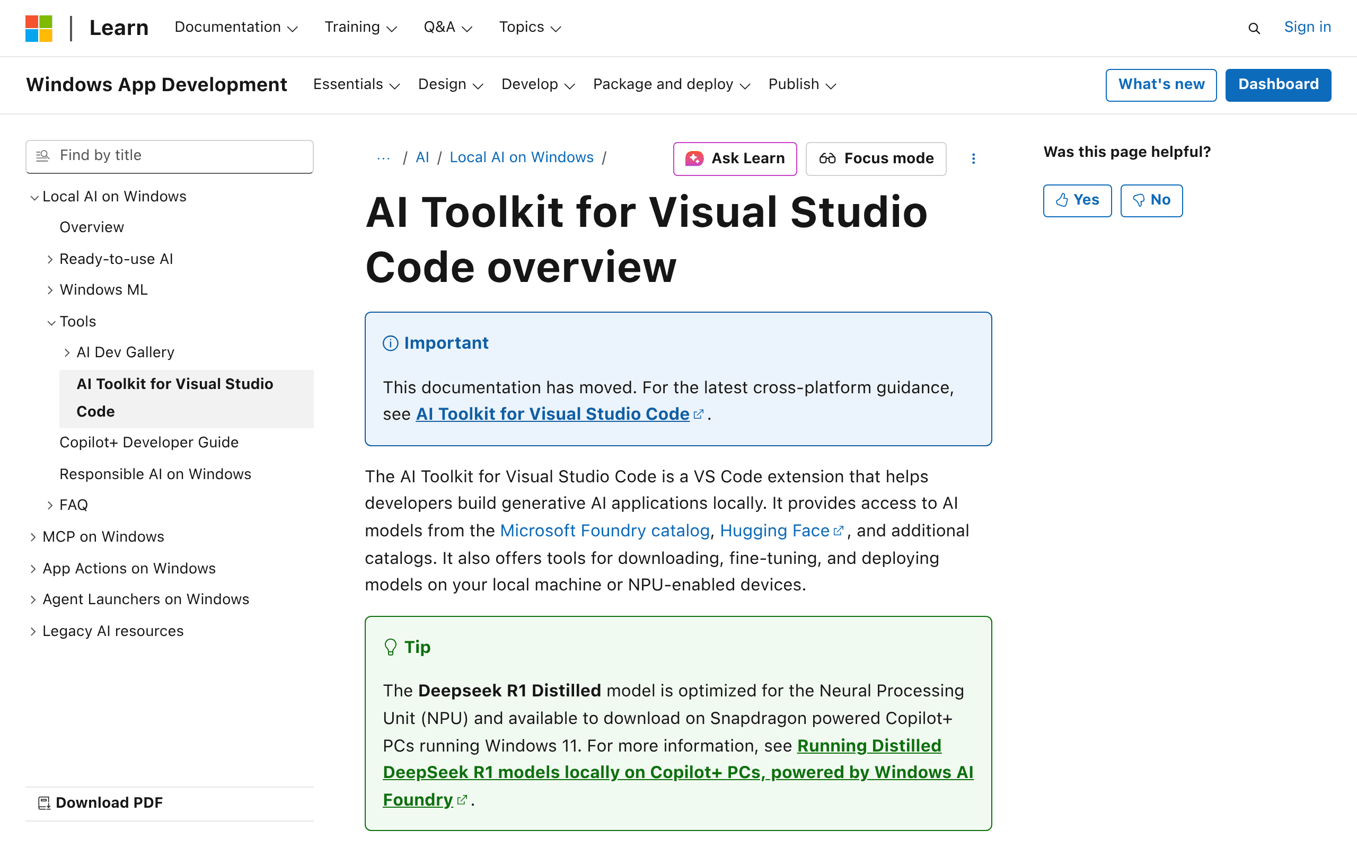Image resolution: width=1357 pixels, height=848 pixels.
Task: Open Responsible AI on Windows item
Action: coord(155,474)
